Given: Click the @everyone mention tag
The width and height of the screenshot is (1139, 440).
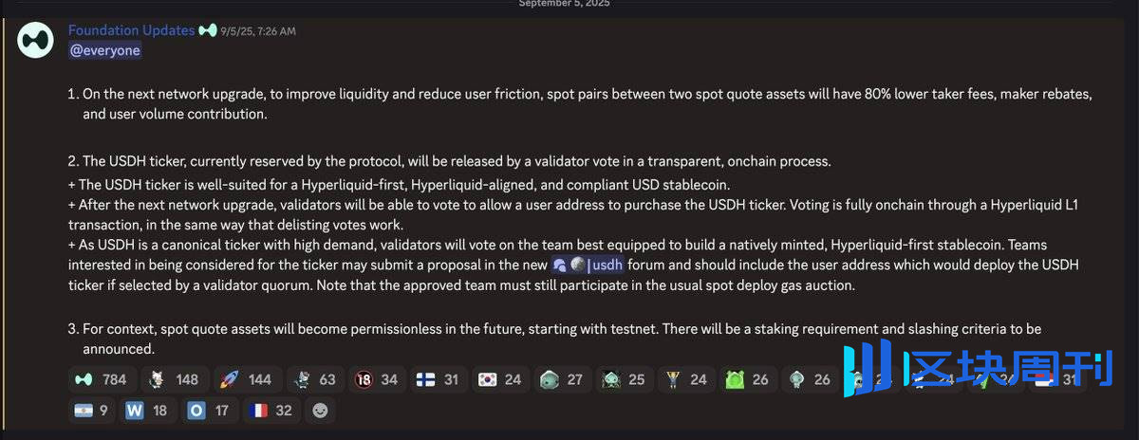Looking at the screenshot, I should (104, 50).
